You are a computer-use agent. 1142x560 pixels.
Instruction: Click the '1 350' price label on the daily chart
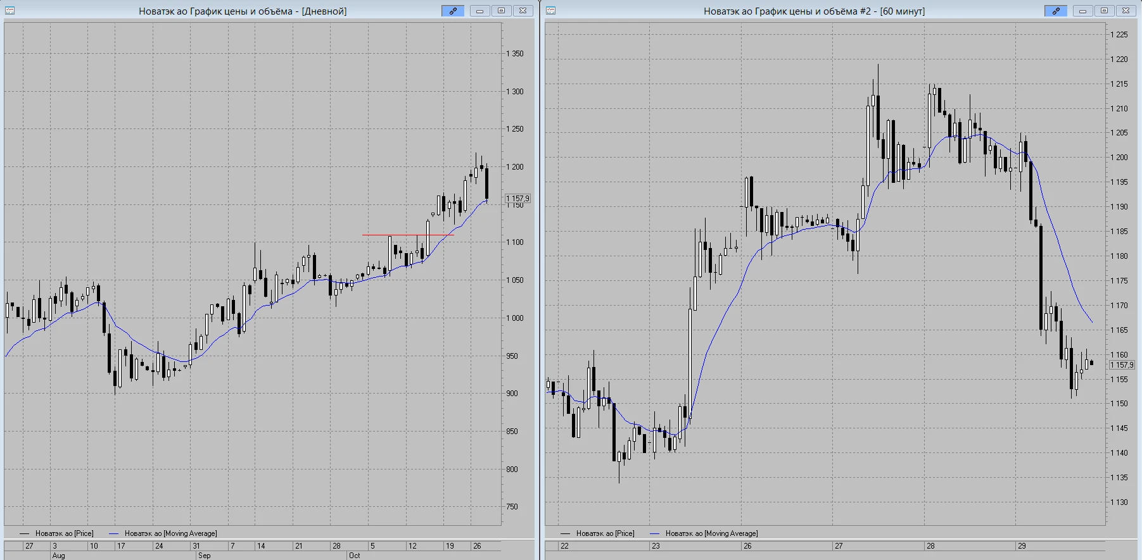pyautogui.click(x=515, y=54)
